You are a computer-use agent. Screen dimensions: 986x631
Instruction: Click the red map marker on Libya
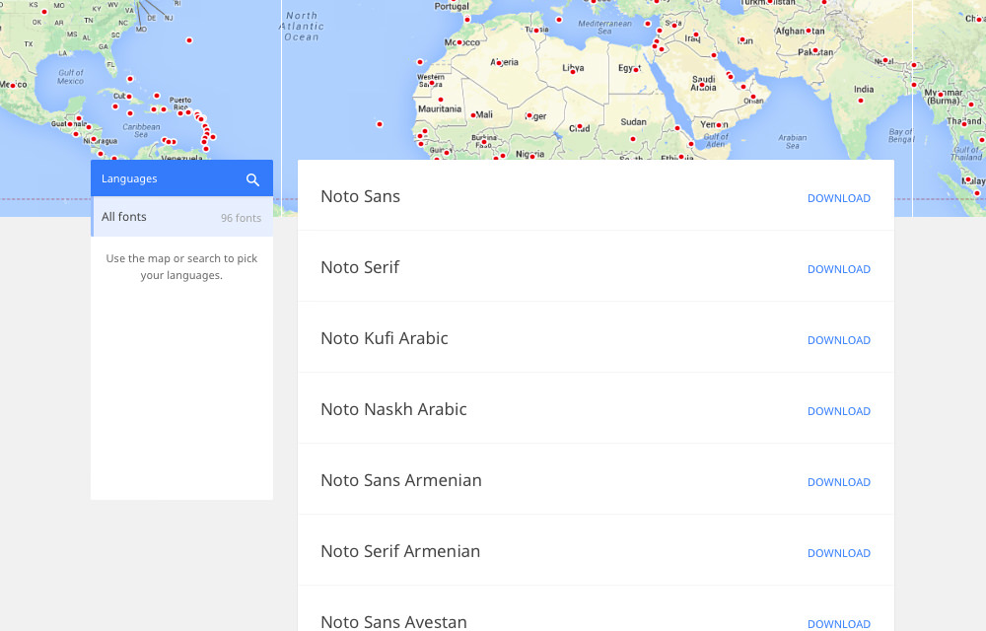573,72
